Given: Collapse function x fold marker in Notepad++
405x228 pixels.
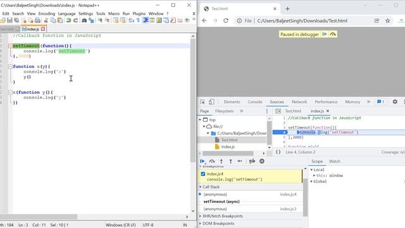Looking at the screenshot, I should coord(10,66).
